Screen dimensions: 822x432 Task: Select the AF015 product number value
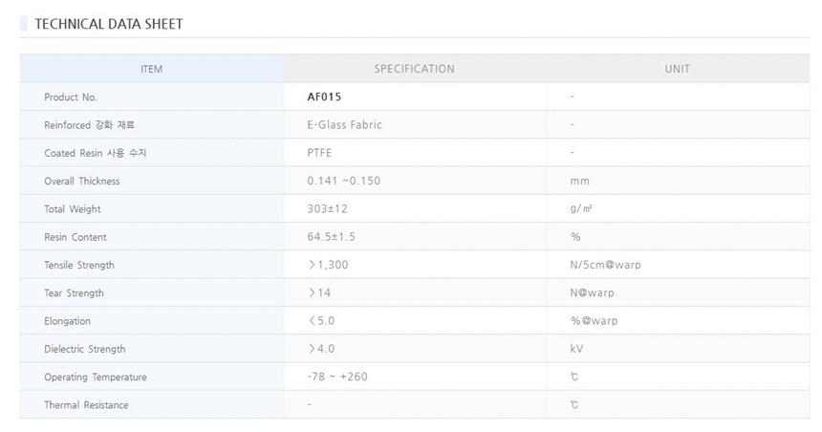325,97
